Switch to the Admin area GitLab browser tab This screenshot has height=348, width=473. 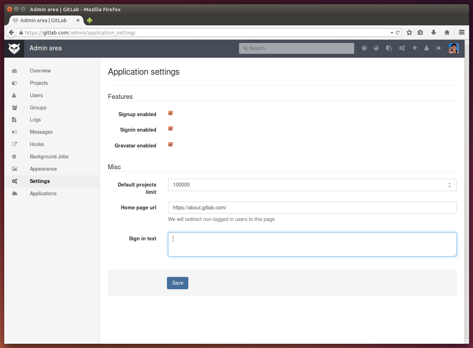pos(42,20)
